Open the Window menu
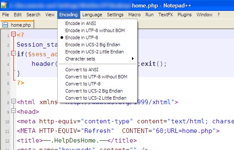234x150 pixels. click(204, 15)
